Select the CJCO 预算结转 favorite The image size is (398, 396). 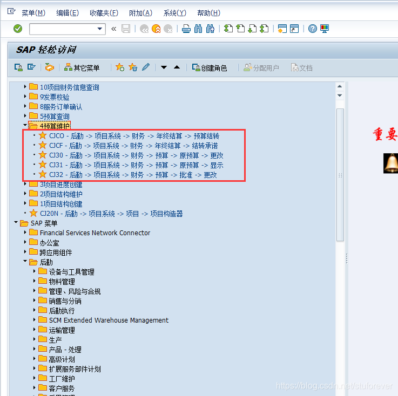tap(134, 136)
